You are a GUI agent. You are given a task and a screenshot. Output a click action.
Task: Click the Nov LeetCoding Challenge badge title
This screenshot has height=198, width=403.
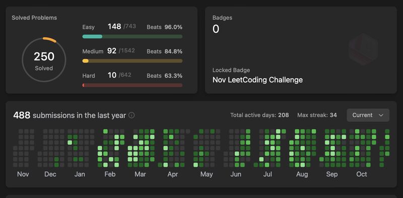click(257, 80)
